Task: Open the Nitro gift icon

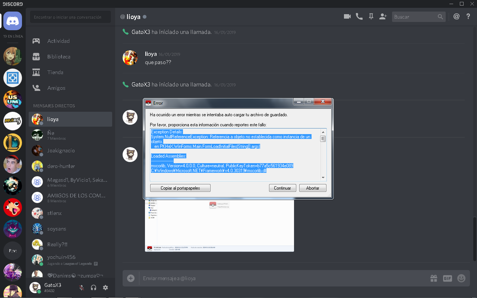Action: coord(433,278)
